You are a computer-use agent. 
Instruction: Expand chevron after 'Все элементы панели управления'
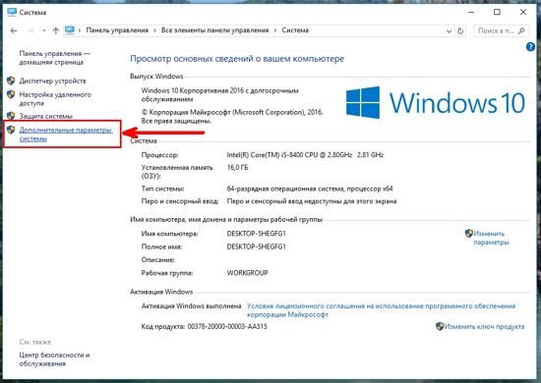275,30
